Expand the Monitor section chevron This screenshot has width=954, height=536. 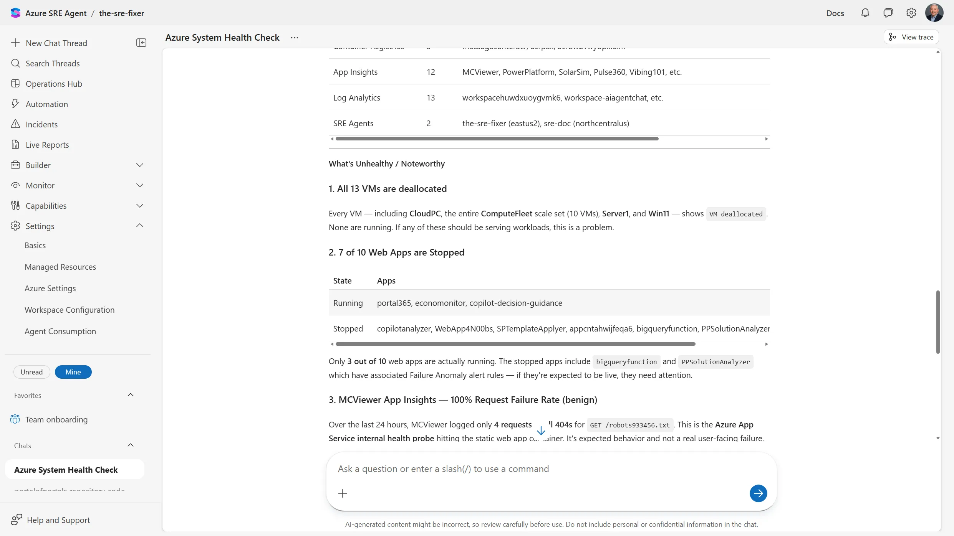140,185
